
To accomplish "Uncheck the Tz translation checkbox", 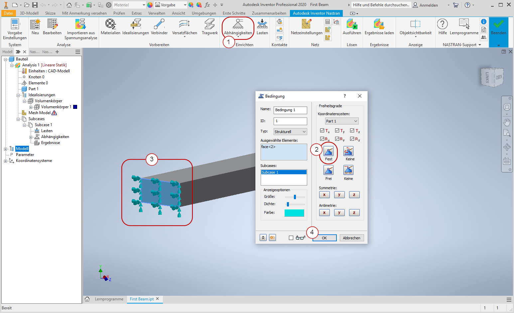I will pos(352,130).
